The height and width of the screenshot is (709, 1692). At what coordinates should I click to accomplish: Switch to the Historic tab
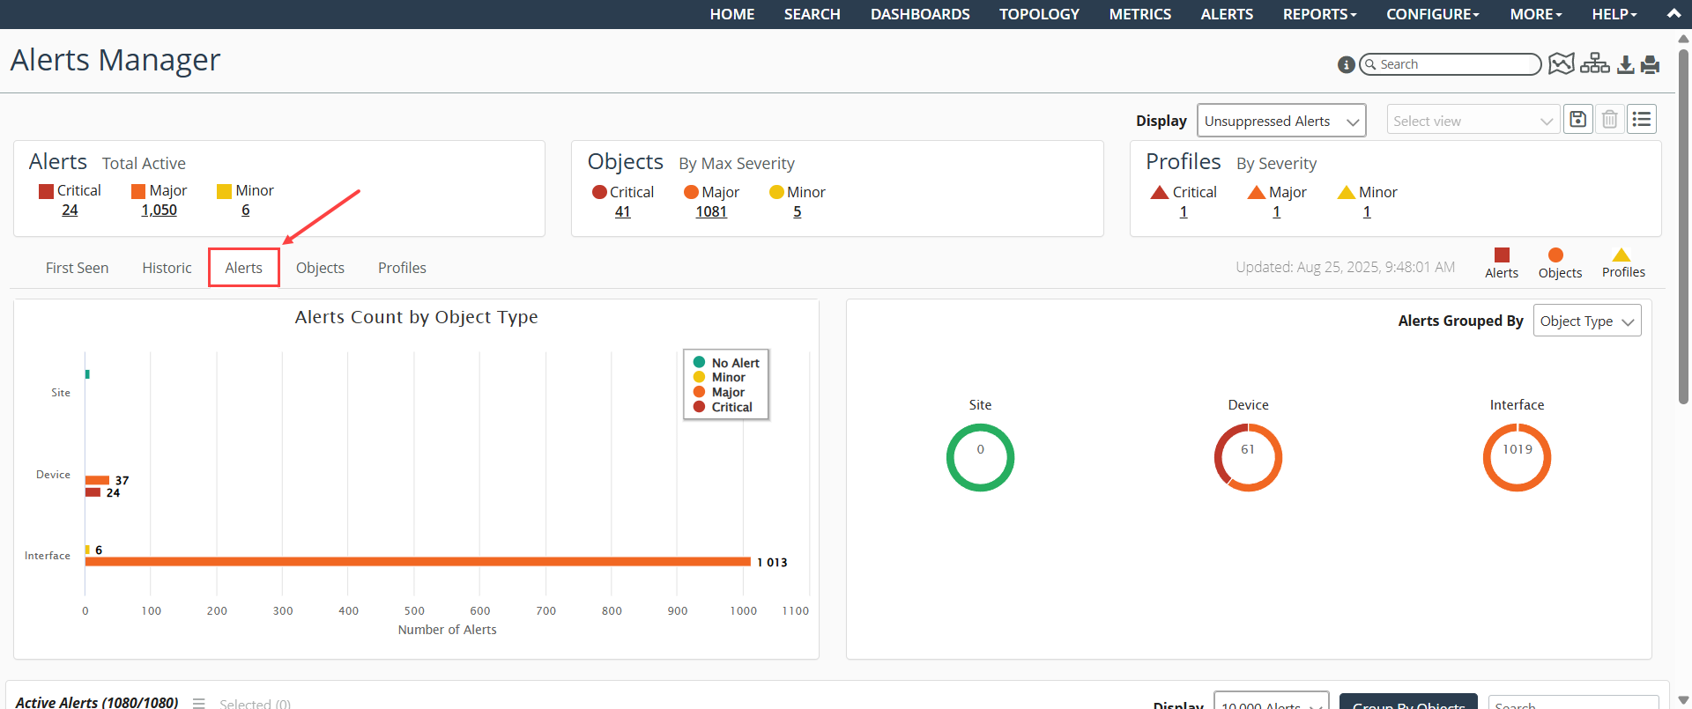pos(167,268)
